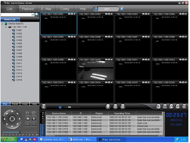The width and height of the screenshot is (190, 143).
Task: Collapse the 192.168.1.100 device node
Action: (6, 27)
